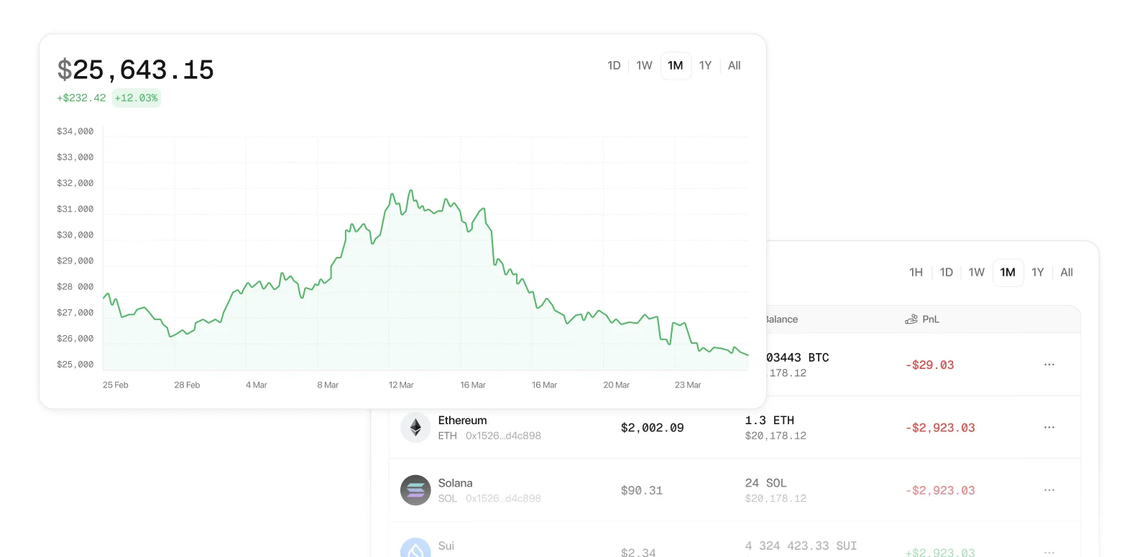The width and height of the screenshot is (1137, 557).
Task: Set chart range to 1Y
Action: point(705,65)
